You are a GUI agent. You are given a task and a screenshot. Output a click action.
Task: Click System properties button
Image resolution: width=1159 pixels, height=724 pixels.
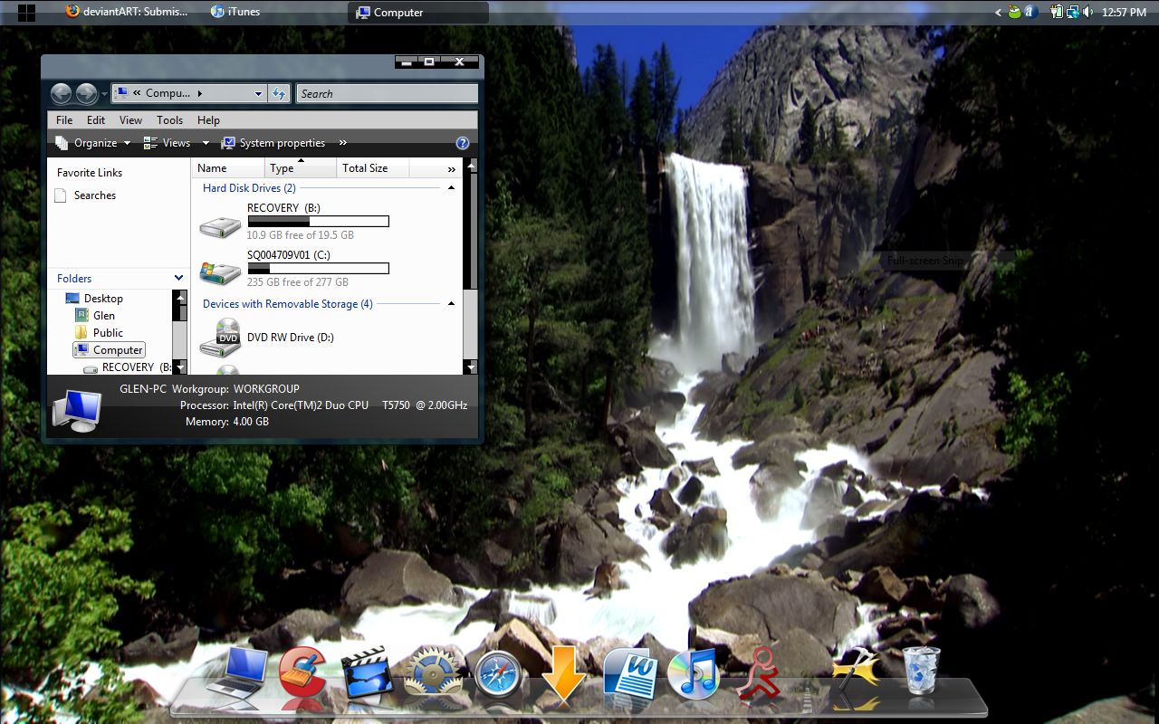[x=273, y=143]
